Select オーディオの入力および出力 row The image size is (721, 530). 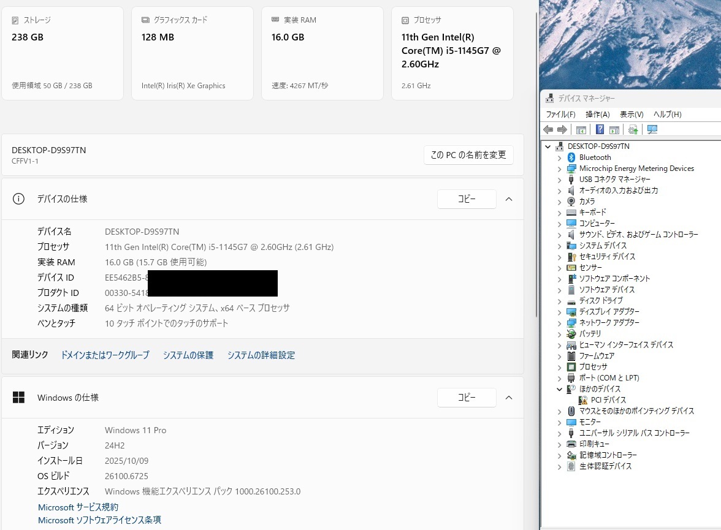point(618,191)
